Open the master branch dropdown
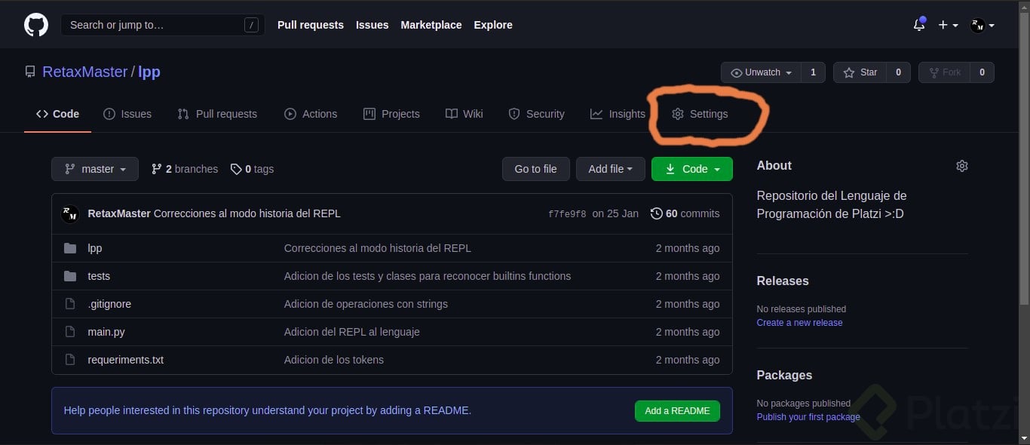 (x=95, y=169)
